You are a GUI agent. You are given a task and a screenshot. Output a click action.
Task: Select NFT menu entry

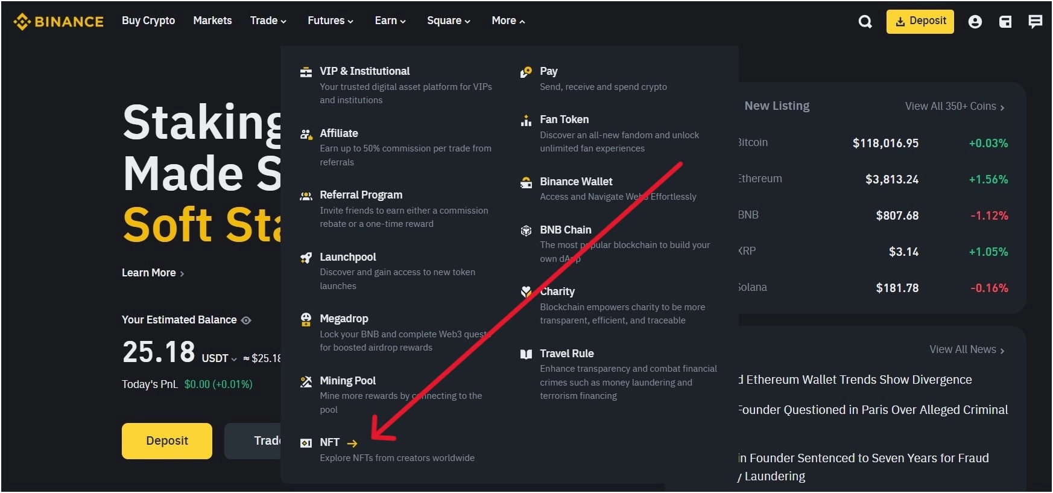tap(398, 450)
